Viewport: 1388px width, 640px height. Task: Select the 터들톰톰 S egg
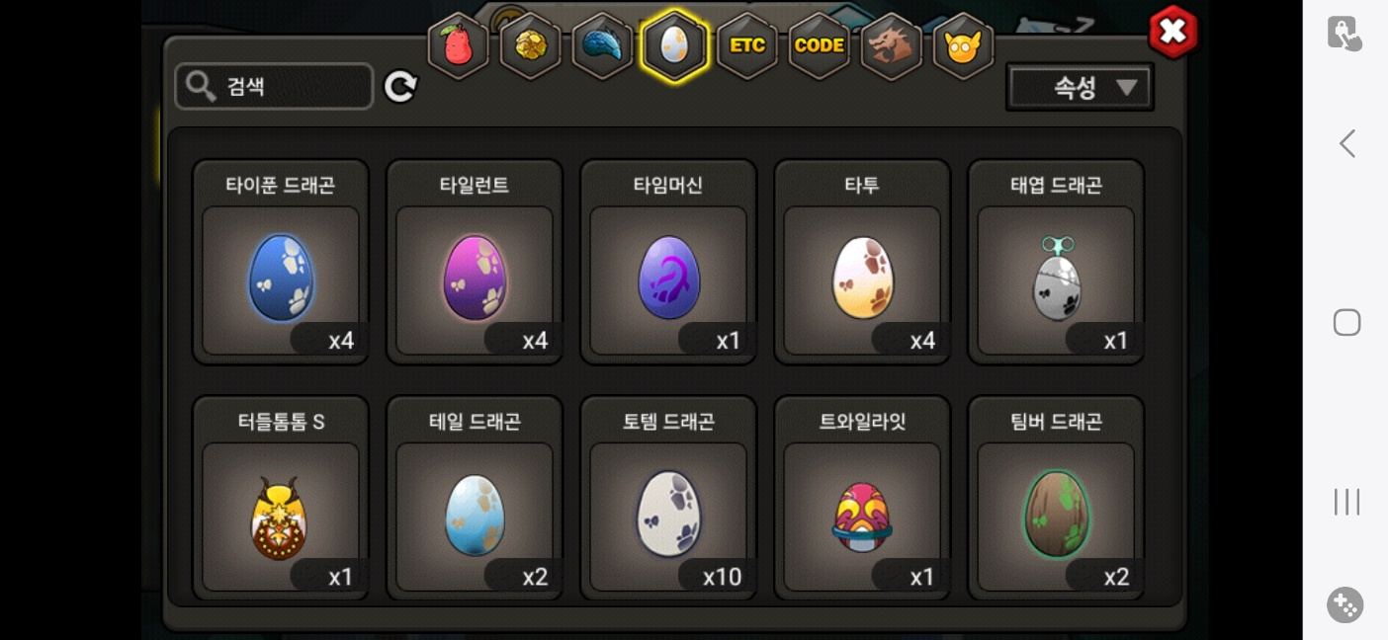pyautogui.click(x=281, y=499)
